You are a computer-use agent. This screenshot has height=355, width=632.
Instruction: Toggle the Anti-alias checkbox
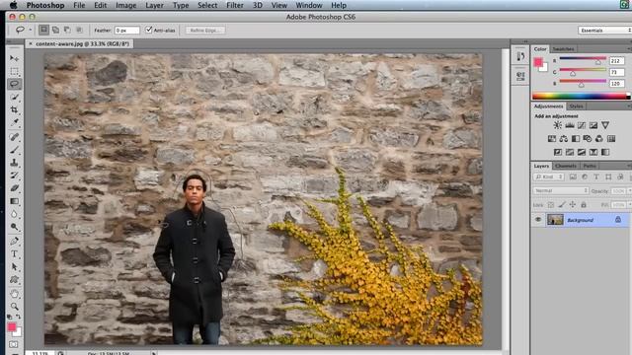click(x=149, y=30)
